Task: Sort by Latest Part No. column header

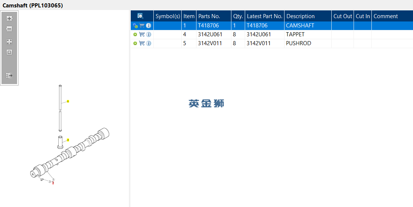Action: coord(264,16)
